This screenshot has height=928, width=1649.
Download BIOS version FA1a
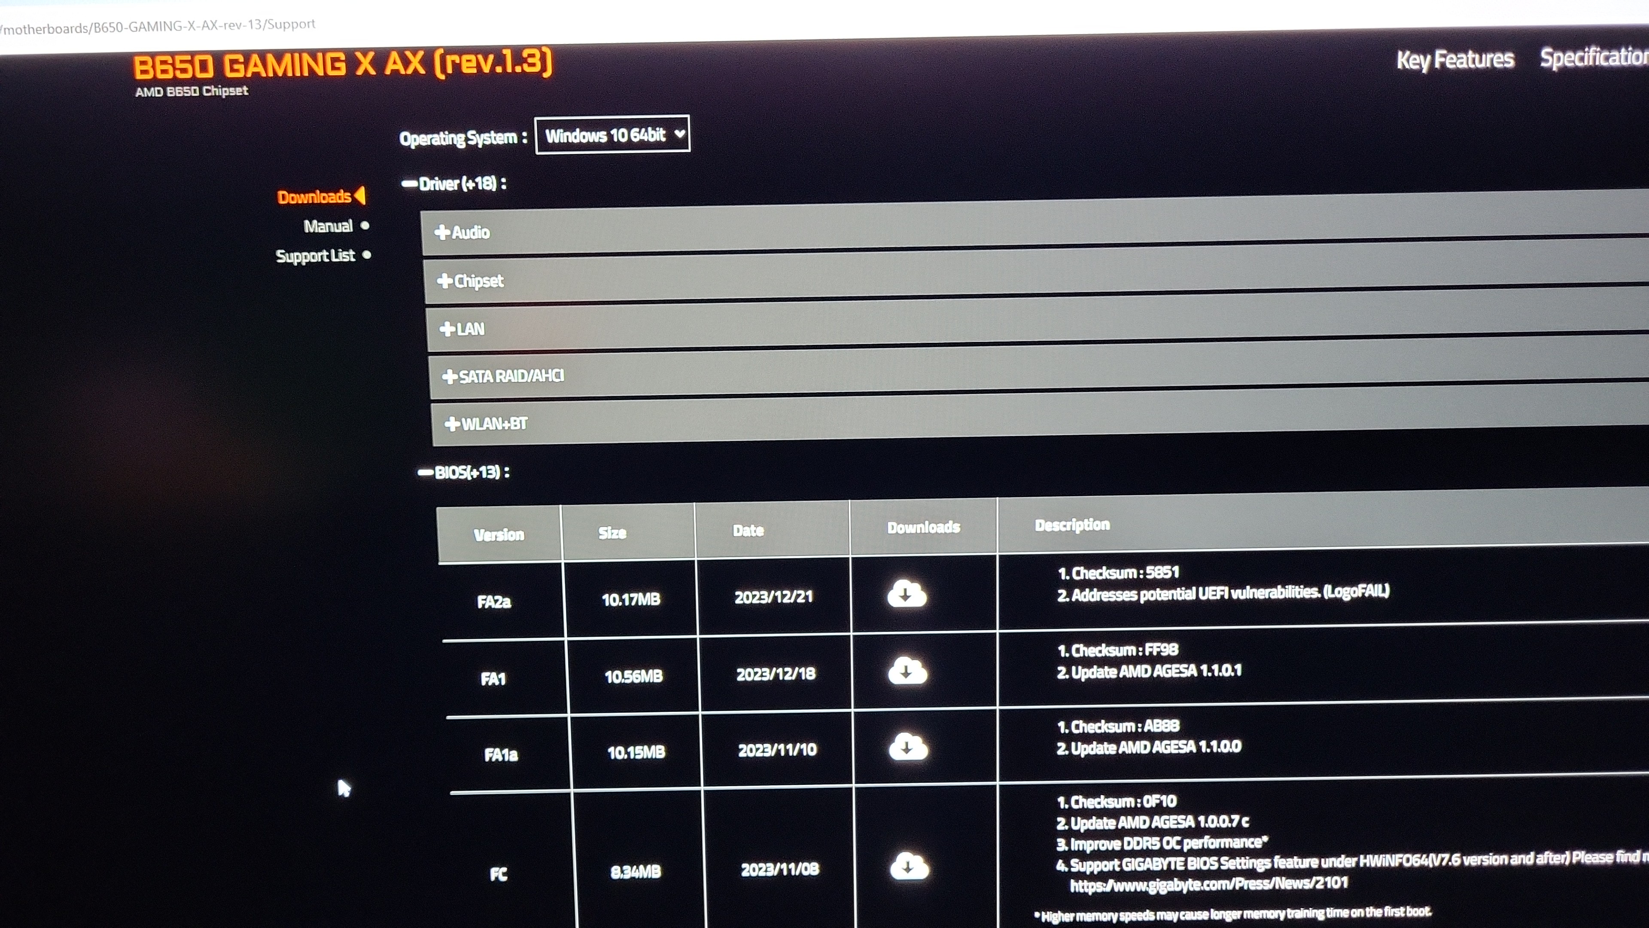click(908, 747)
